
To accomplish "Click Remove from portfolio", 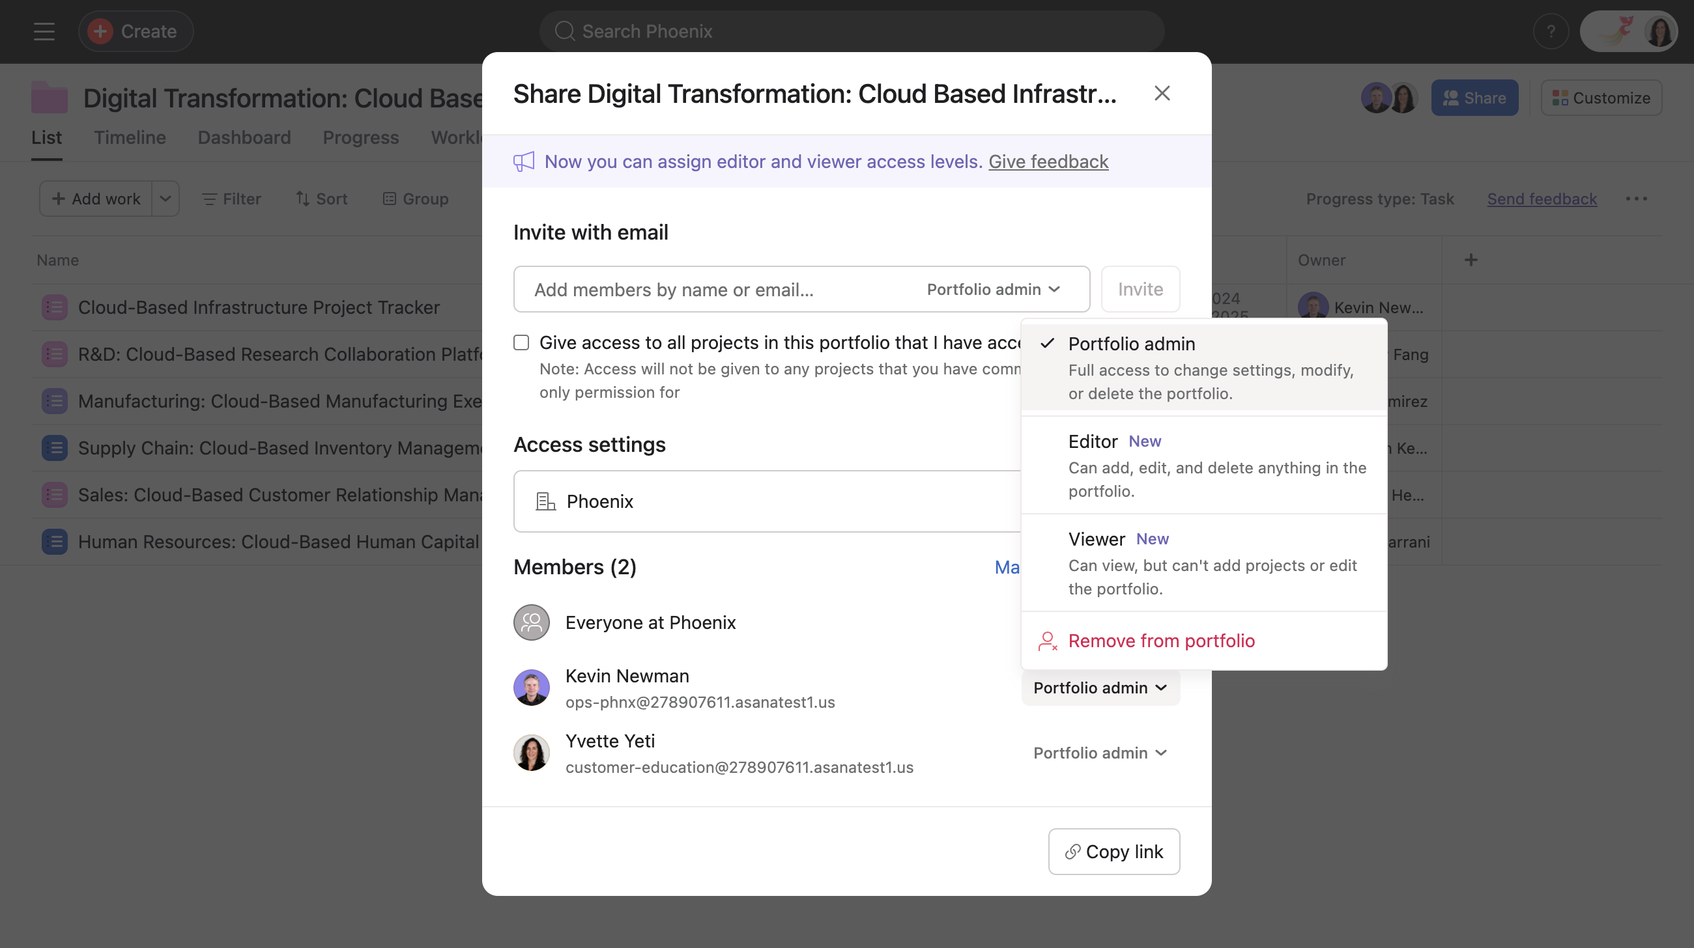I will pyautogui.click(x=1161, y=641).
